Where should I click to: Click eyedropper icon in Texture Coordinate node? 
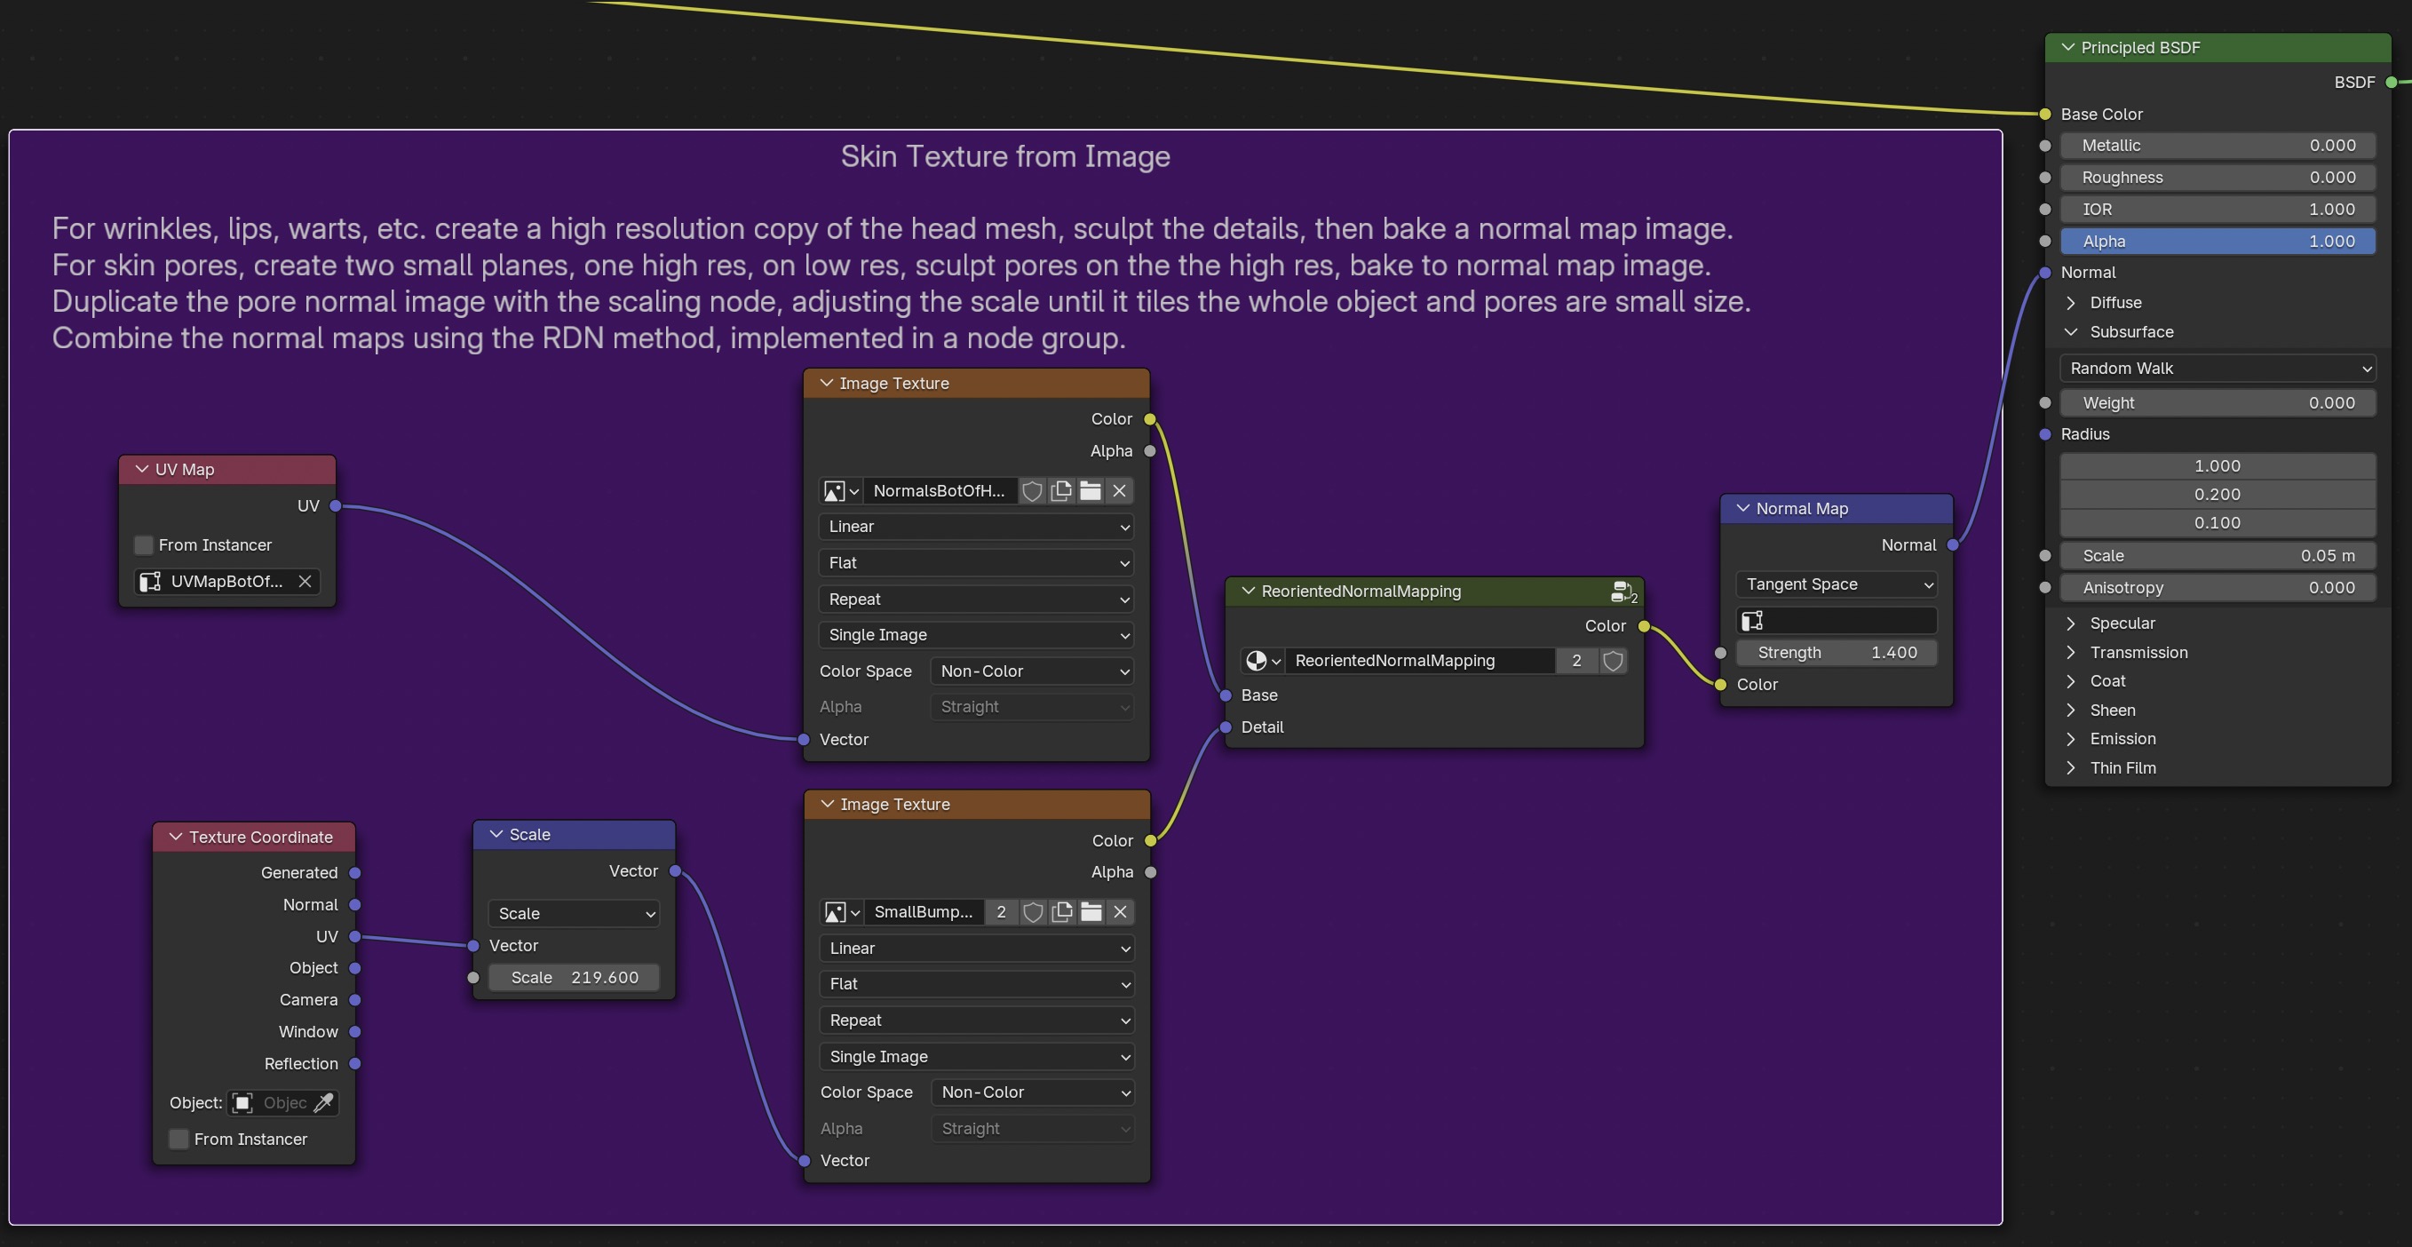tap(323, 1103)
